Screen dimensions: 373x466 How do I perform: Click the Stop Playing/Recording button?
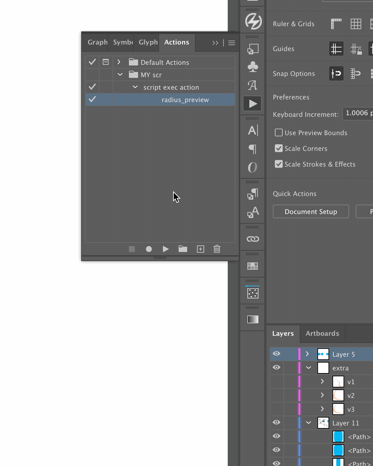click(x=132, y=249)
